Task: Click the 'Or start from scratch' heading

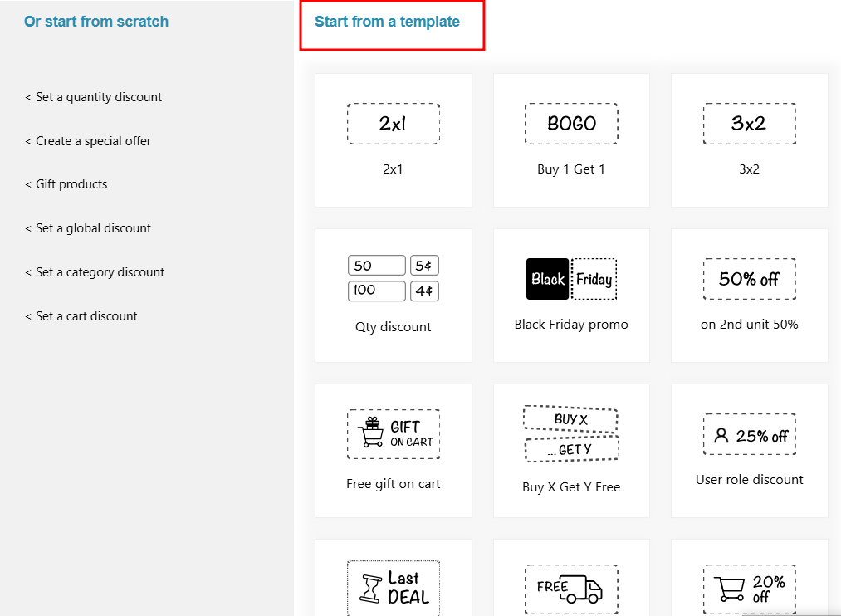Action: [96, 22]
